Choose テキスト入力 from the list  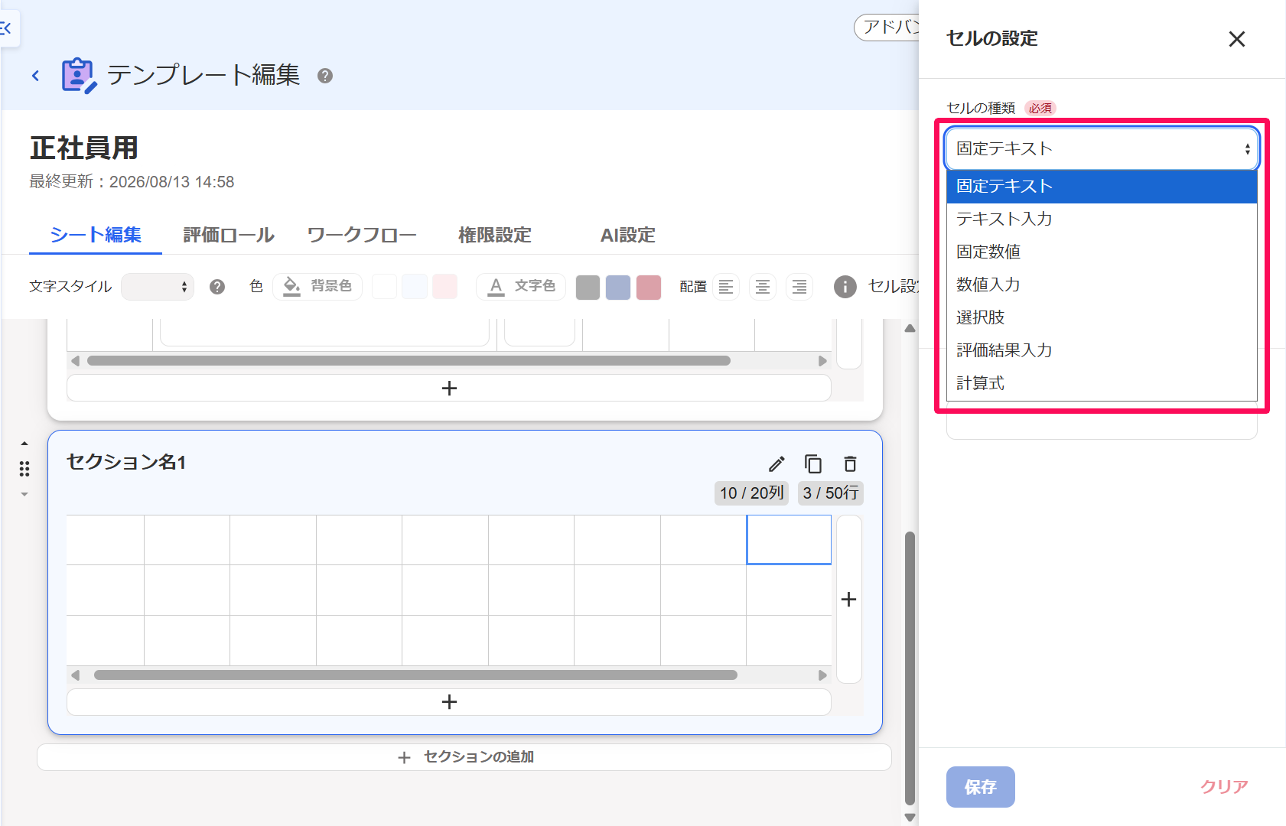[1102, 220]
